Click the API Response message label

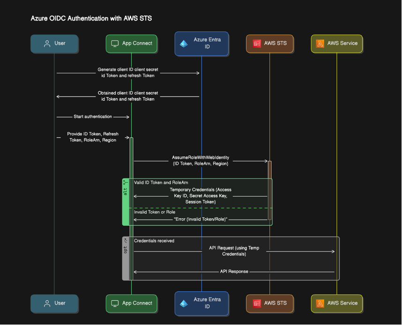pos(234,272)
